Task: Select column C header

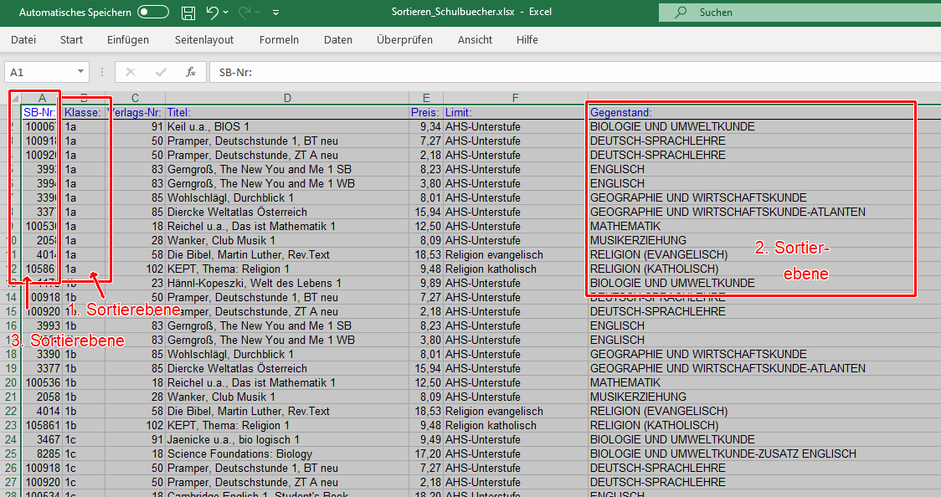Action: pos(135,99)
